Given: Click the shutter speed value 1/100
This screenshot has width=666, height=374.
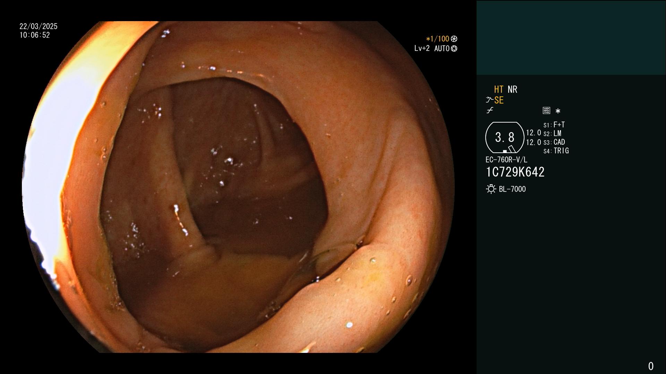Looking at the screenshot, I should pos(440,39).
